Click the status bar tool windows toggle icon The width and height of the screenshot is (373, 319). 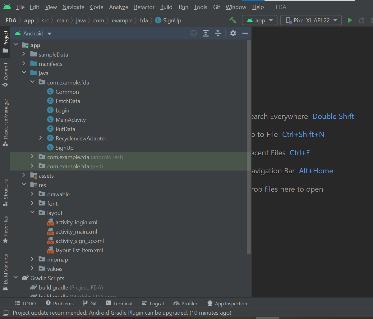tap(5, 313)
